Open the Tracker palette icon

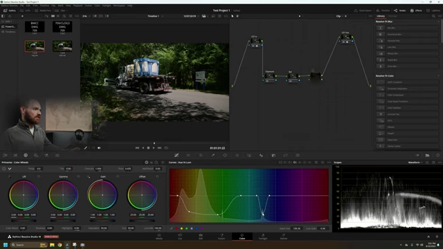pyautogui.click(x=237, y=155)
